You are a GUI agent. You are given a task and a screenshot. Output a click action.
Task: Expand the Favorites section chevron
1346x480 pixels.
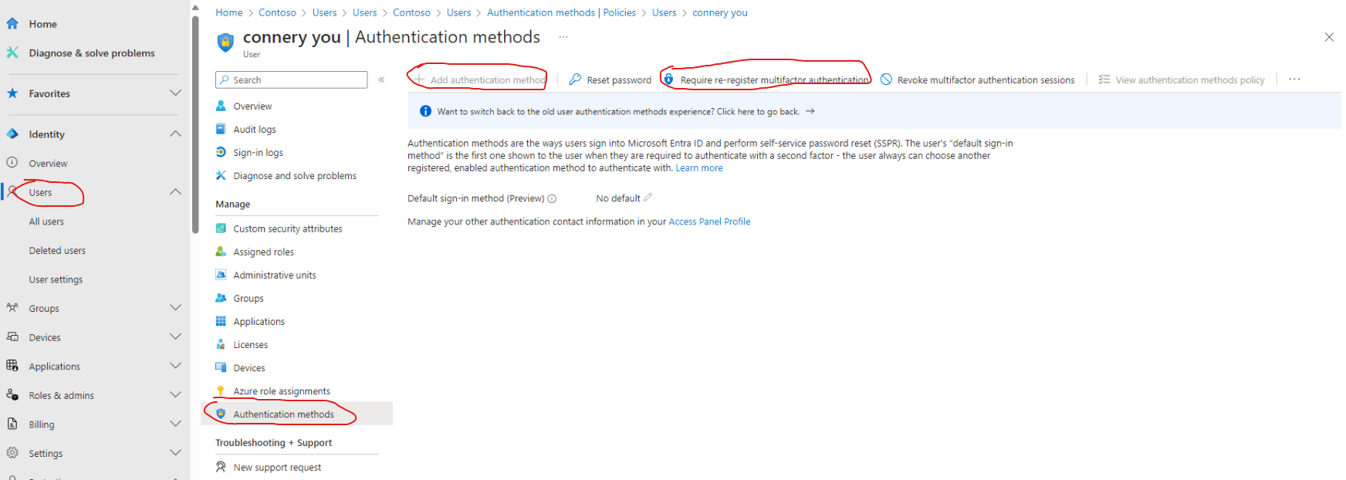(x=175, y=93)
